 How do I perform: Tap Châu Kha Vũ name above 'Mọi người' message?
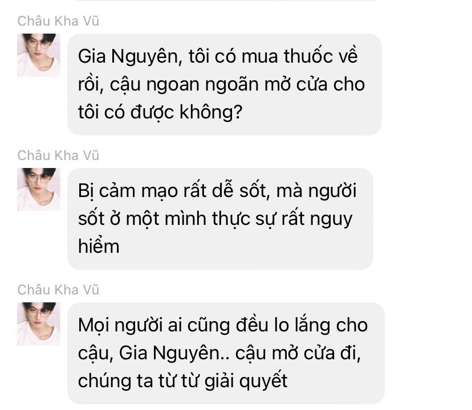coord(58,290)
